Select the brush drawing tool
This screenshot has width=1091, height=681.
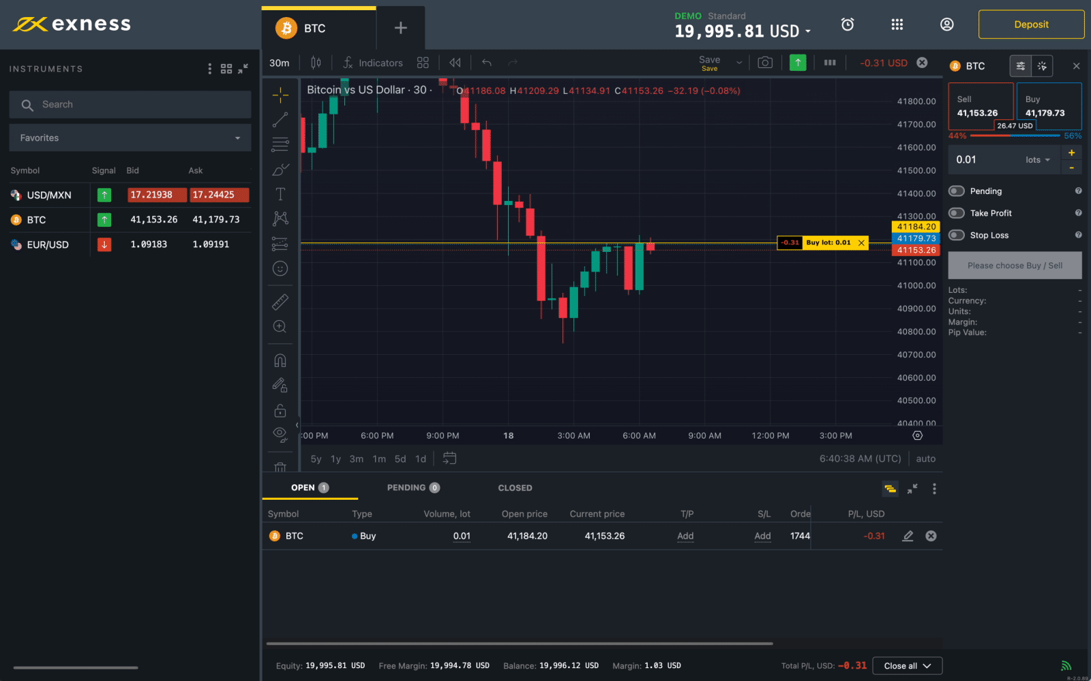pyautogui.click(x=280, y=169)
